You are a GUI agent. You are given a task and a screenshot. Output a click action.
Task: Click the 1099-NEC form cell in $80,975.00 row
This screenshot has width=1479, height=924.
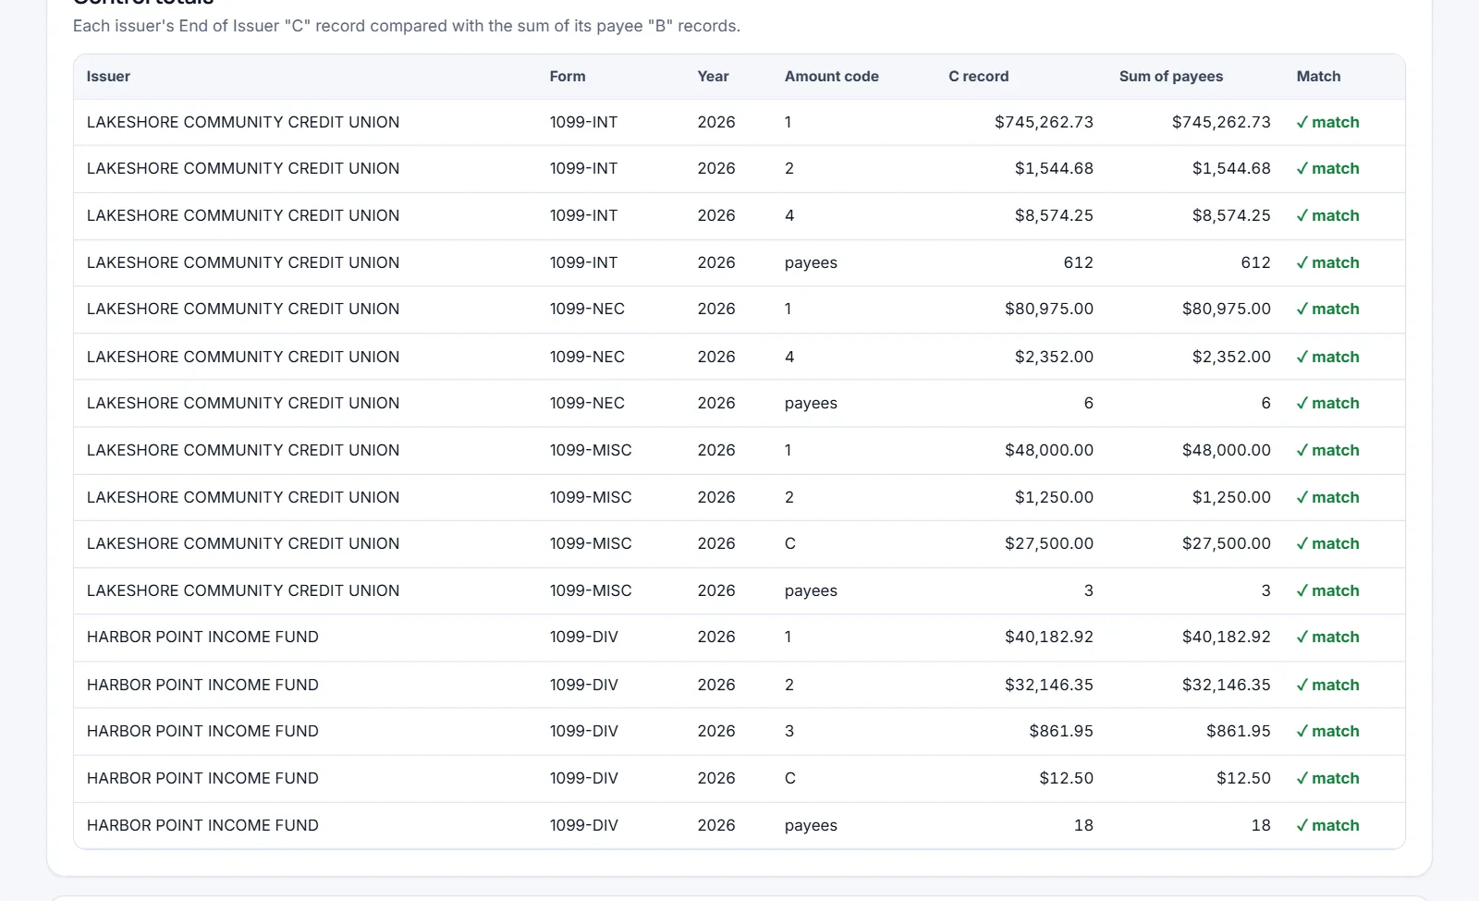click(x=587, y=309)
